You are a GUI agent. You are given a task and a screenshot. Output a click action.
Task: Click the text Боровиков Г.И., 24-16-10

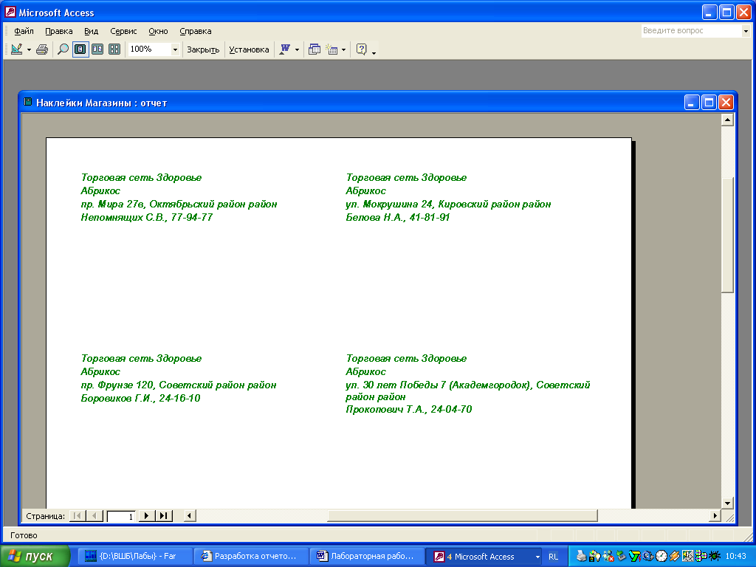(x=140, y=398)
